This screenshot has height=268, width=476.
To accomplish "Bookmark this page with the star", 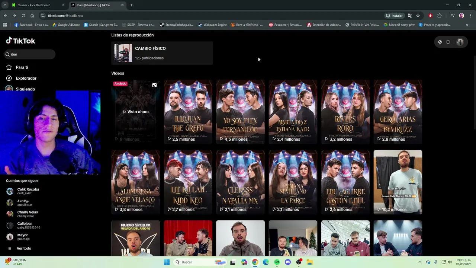I will (x=418, y=16).
